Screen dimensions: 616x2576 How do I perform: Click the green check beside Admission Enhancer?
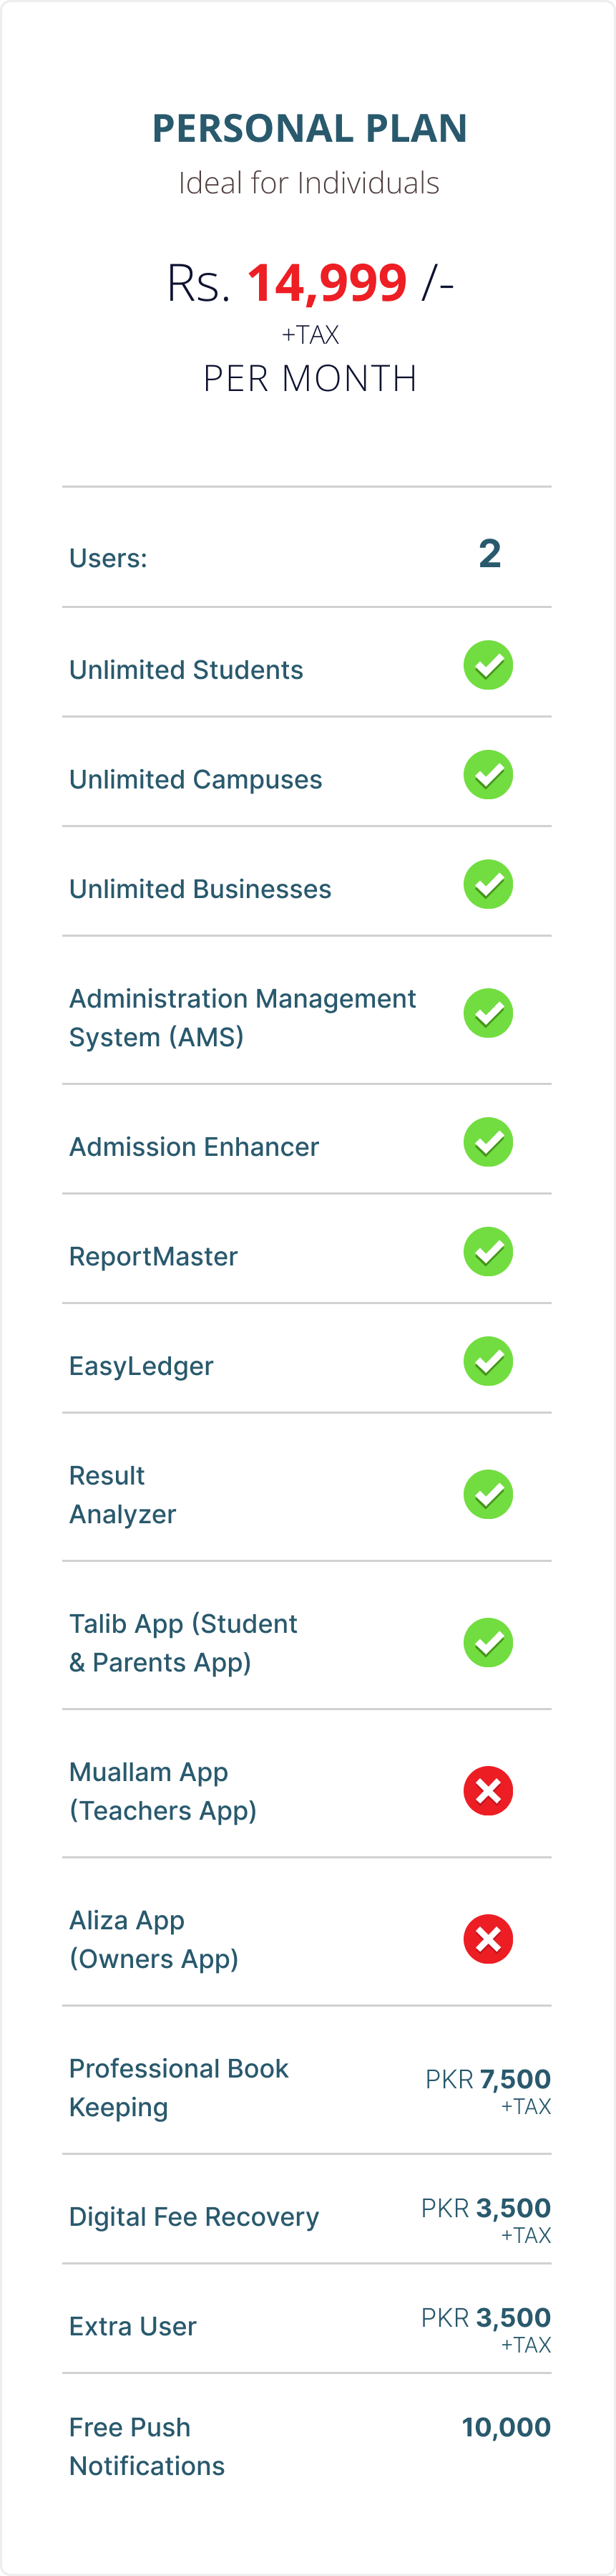tap(488, 1142)
